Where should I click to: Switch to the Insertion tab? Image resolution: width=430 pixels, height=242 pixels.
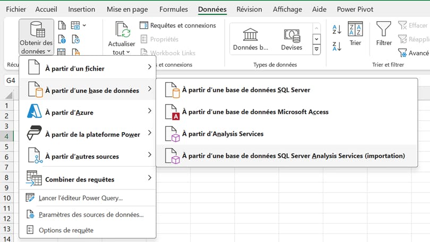click(x=81, y=10)
